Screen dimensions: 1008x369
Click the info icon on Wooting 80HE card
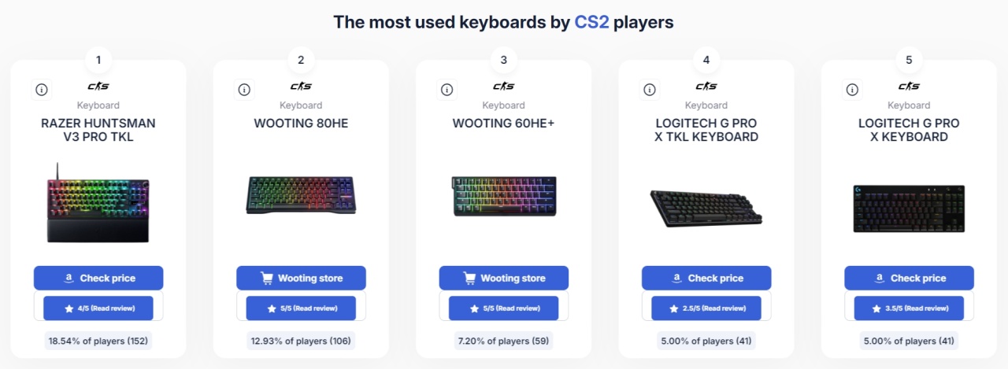tap(245, 90)
